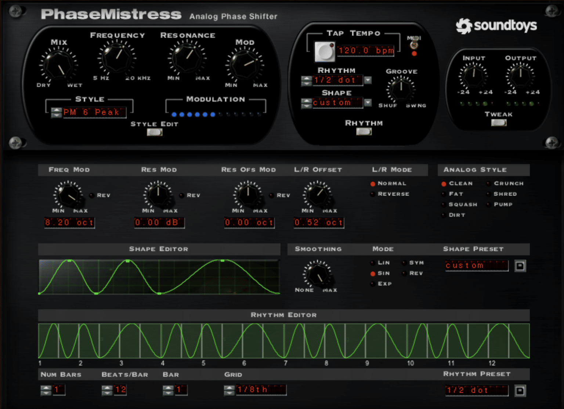Select the Exp shape mode
The image size is (564, 409).
click(x=373, y=284)
